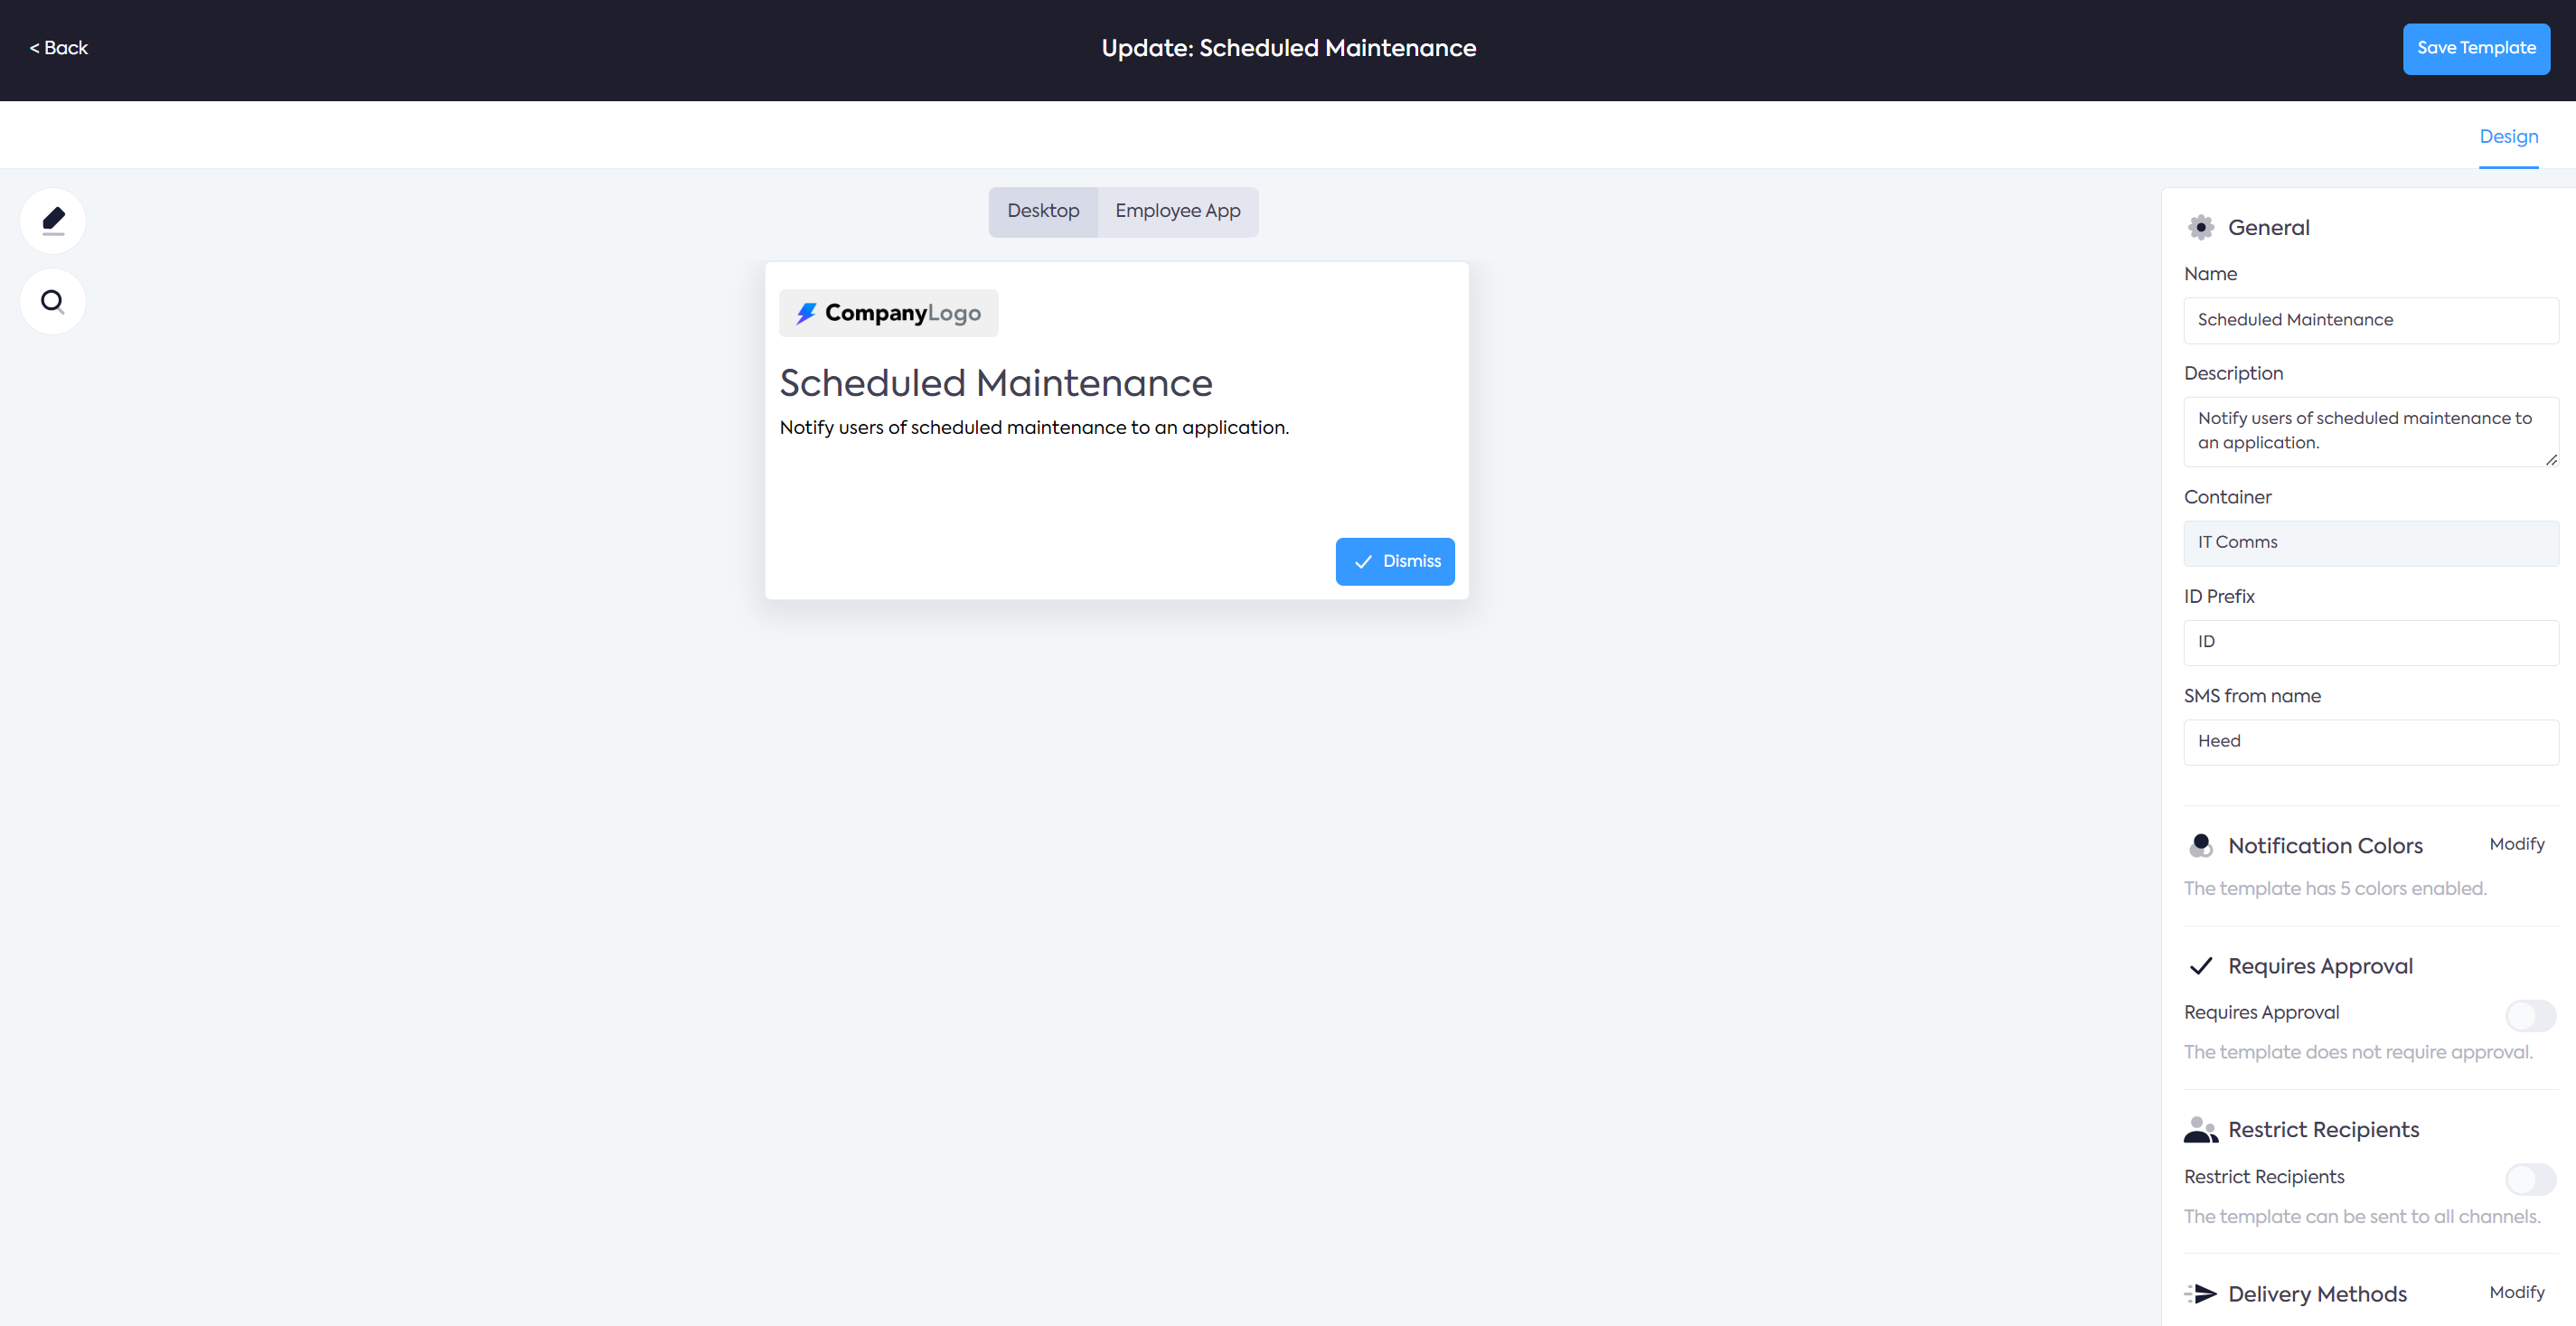Click the SMS from name field

[2370, 741]
